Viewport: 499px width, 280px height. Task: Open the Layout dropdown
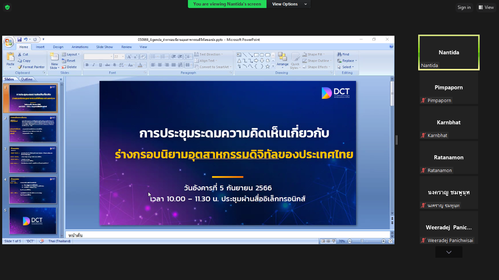coord(71,54)
